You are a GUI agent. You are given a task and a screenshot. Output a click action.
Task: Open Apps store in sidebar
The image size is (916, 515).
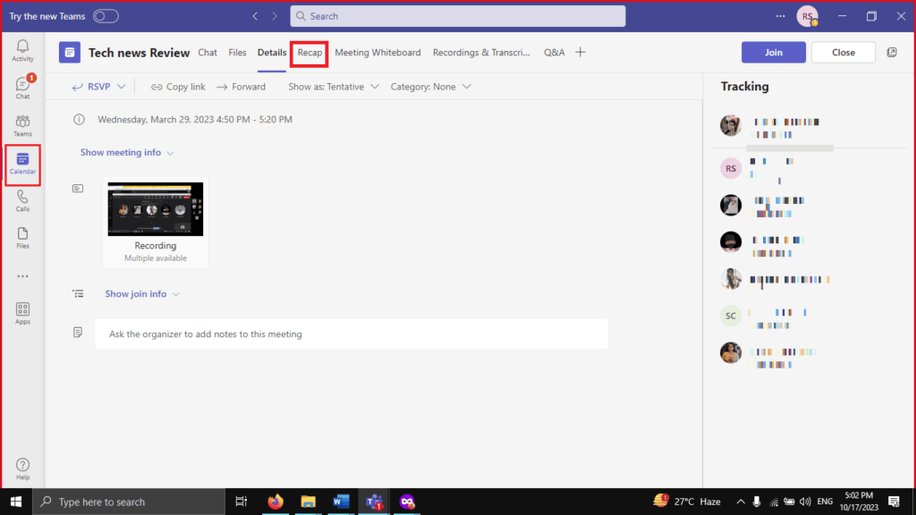22,314
